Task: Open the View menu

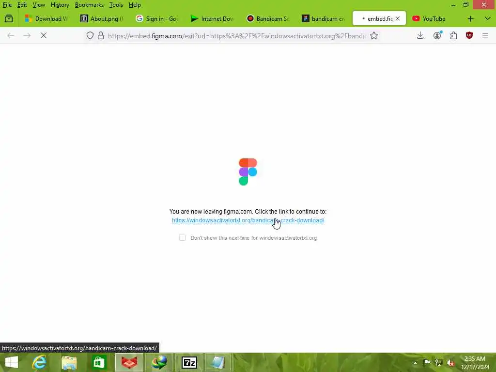Action: click(x=39, y=5)
